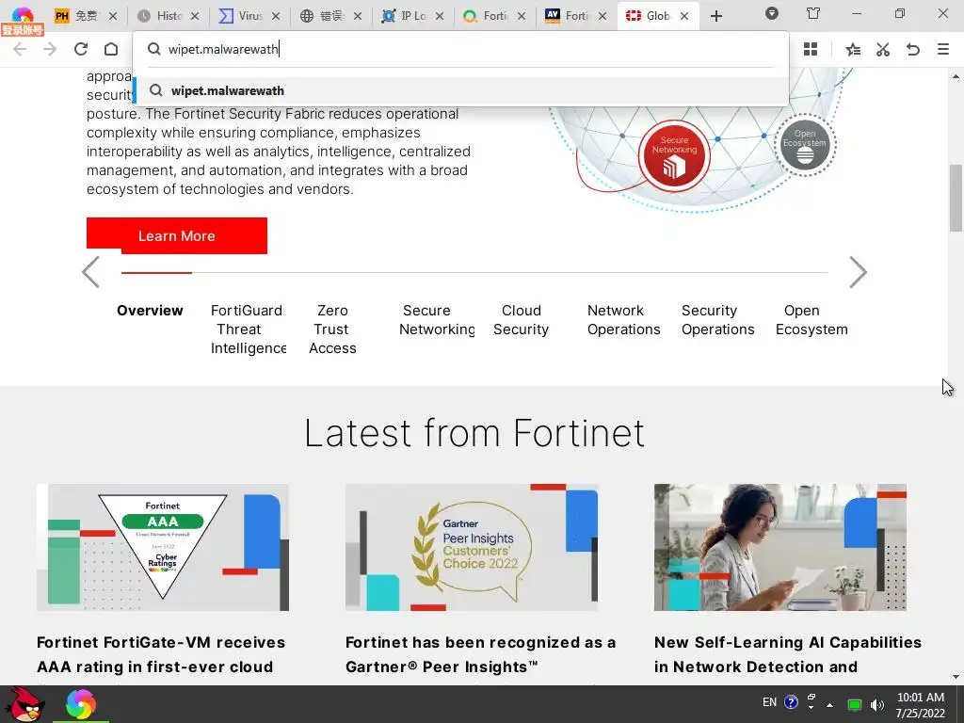Screen dimensions: 964x723
Task: Select FortiGuard Threat Intelligence tab
Action: (x=248, y=329)
